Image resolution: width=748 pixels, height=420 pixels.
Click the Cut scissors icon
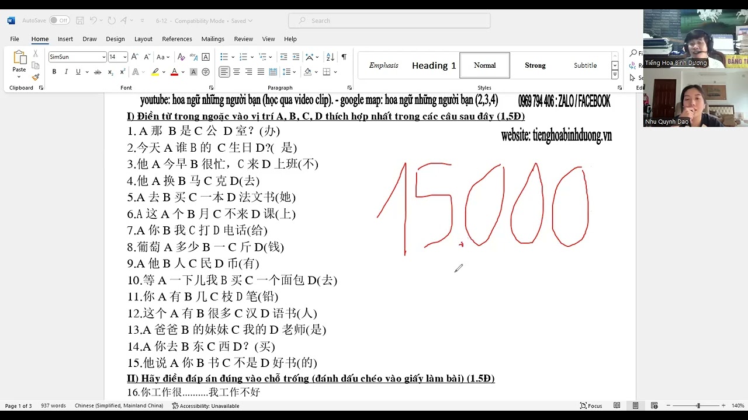tap(36, 54)
